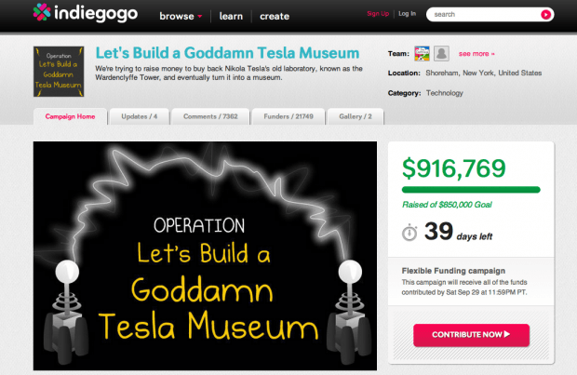Click the Sign Up link
The image size is (577, 375).
(378, 14)
